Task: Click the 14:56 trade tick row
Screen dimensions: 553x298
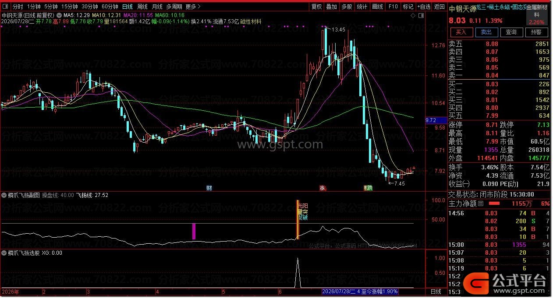Action: click(x=499, y=213)
